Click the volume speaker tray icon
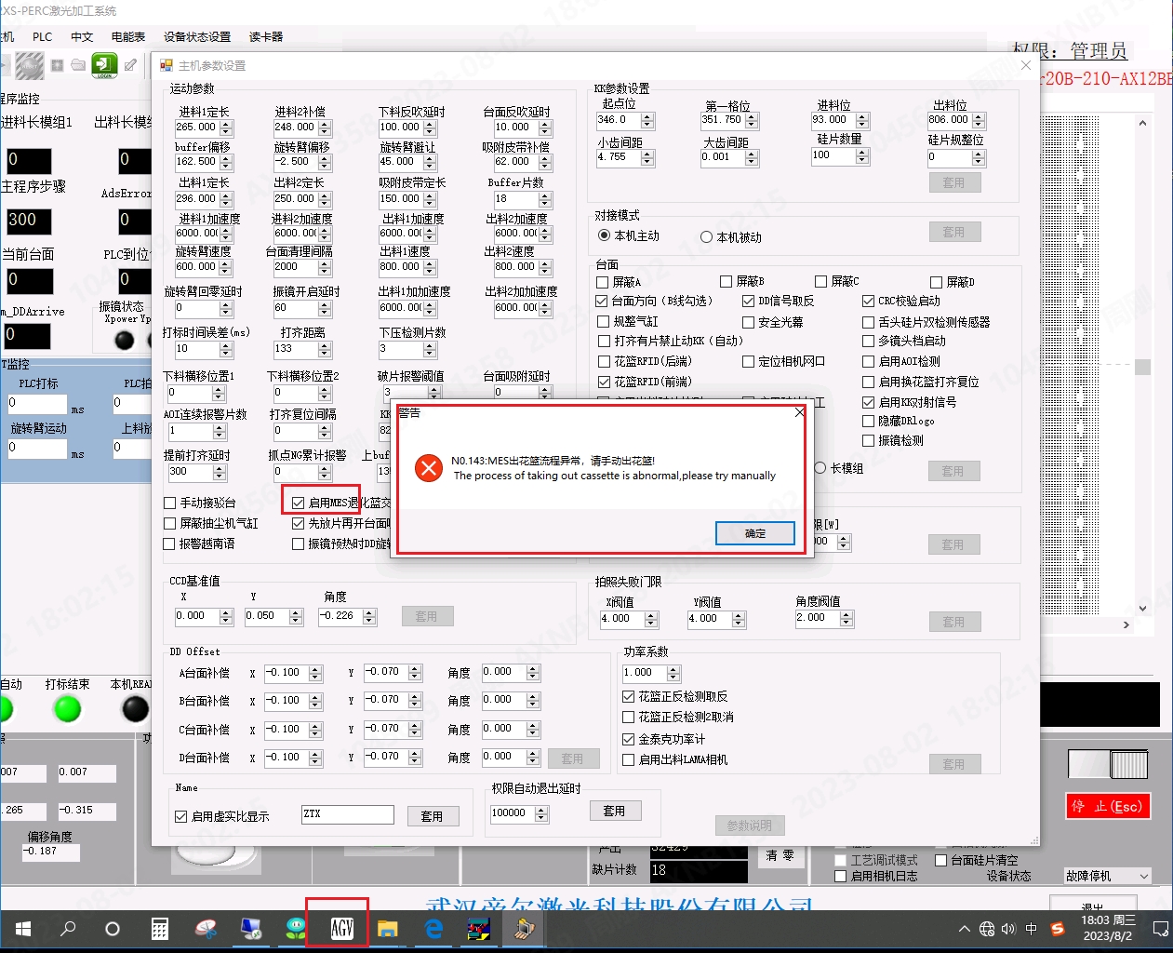The width and height of the screenshot is (1173, 953). pyautogui.click(x=1008, y=929)
